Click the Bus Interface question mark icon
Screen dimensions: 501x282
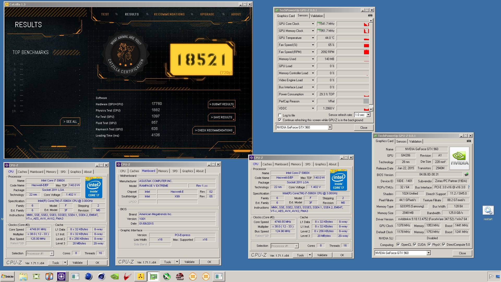tap(469, 187)
